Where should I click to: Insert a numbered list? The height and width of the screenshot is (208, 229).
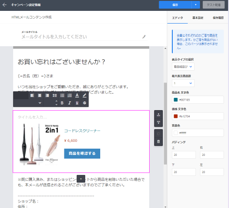coord(70,96)
